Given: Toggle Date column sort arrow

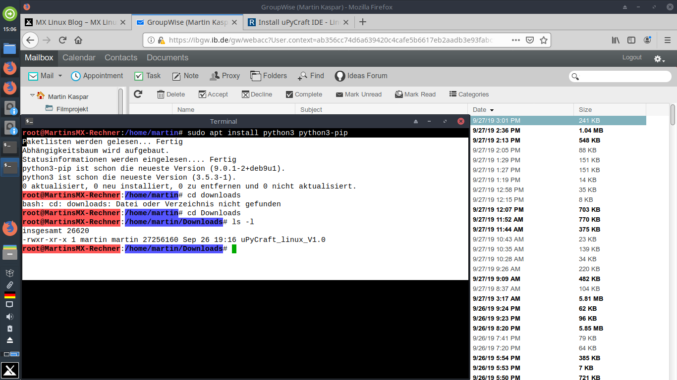Looking at the screenshot, I should pos(492,110).
